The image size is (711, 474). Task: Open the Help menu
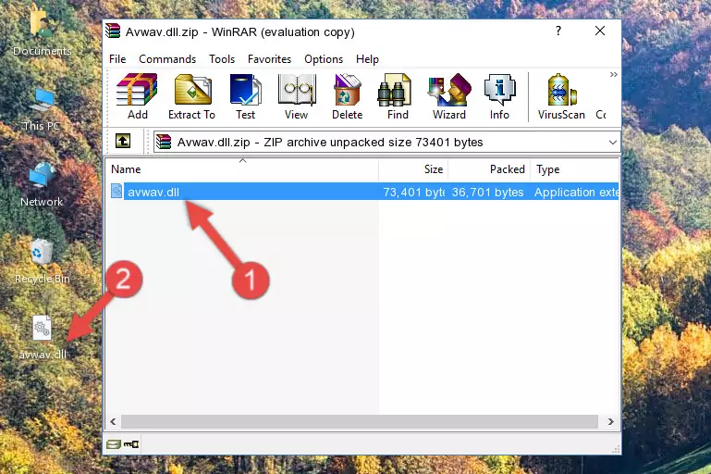(367, 59)
